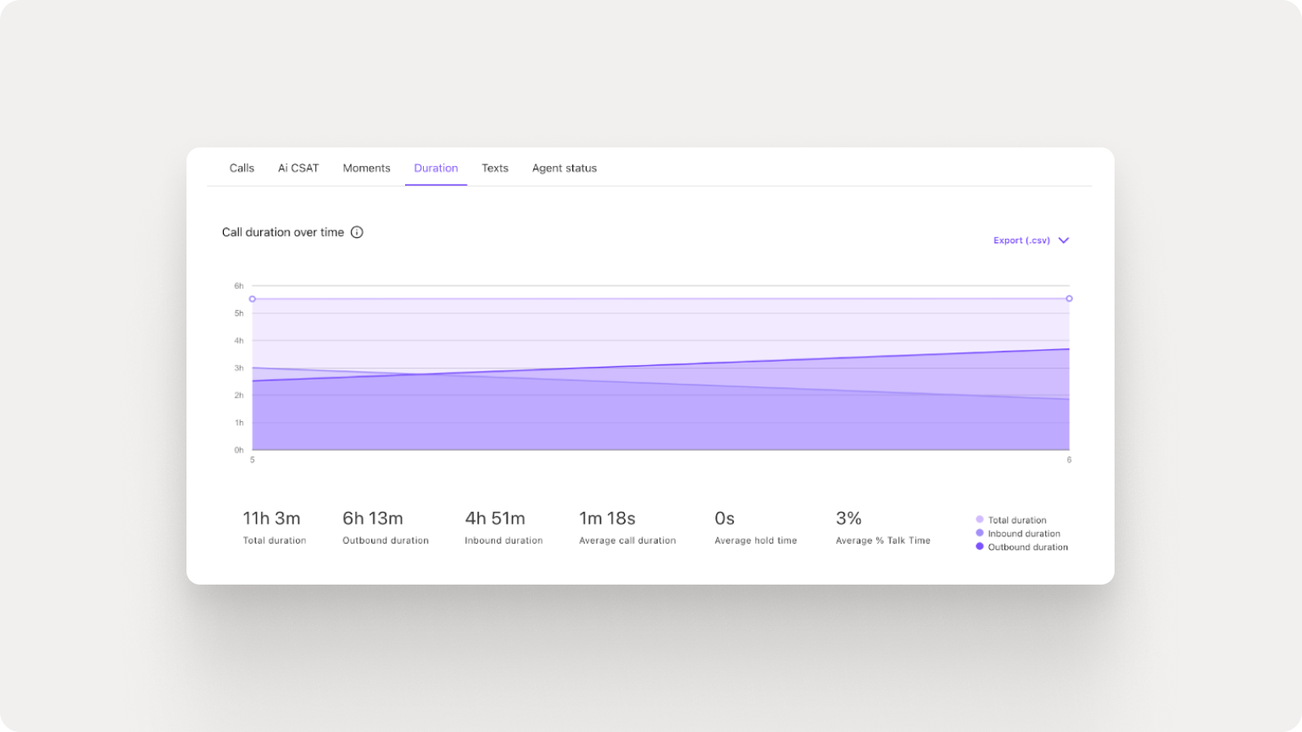Toggle Outbound duration series visibility in legend

(x=1027, y=546)
